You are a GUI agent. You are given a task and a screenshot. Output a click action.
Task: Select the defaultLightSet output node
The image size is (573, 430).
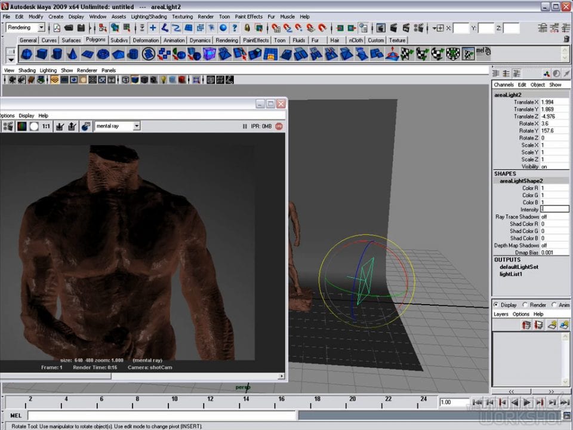pyautogui.click(x=519, y=267)
